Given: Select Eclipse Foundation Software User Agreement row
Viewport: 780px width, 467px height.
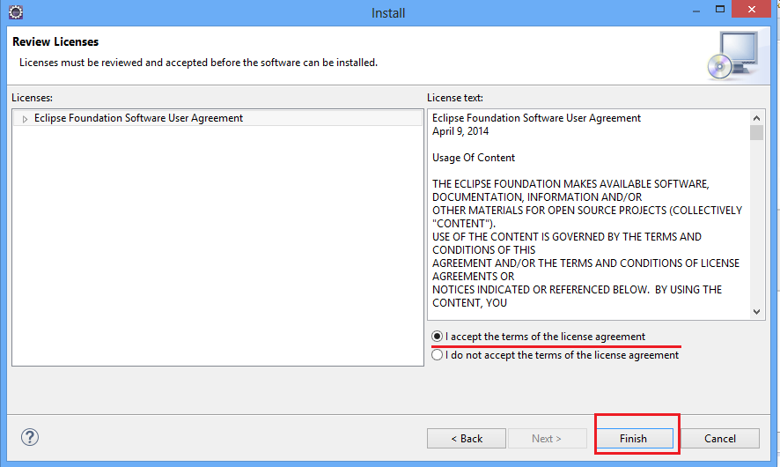Looking at the screenshot, I should pos(217,118).
